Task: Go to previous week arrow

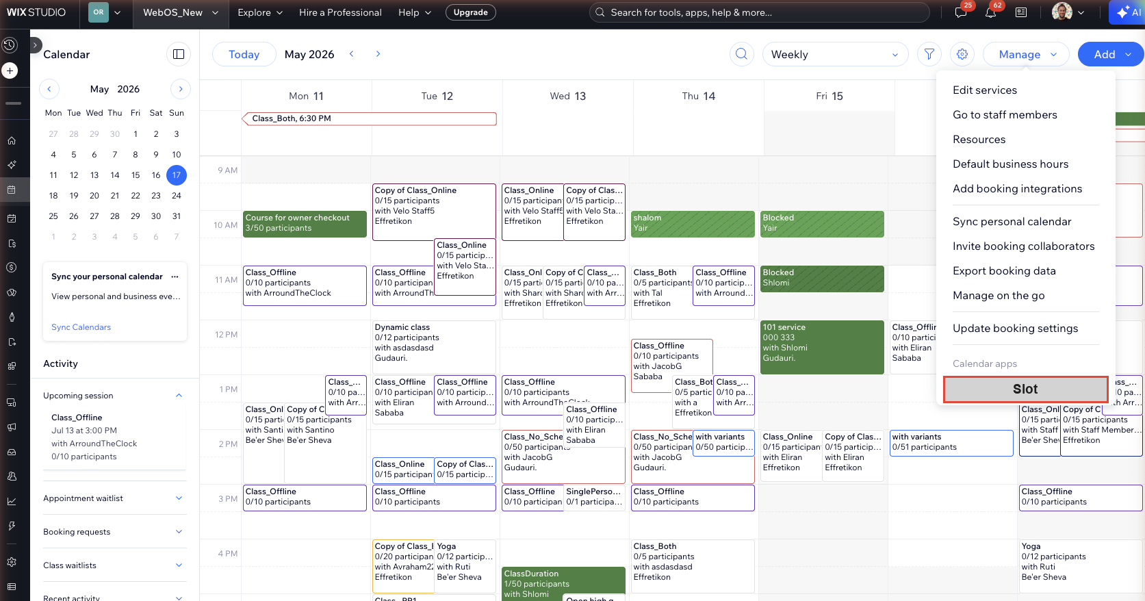Action: pos(352,54)
